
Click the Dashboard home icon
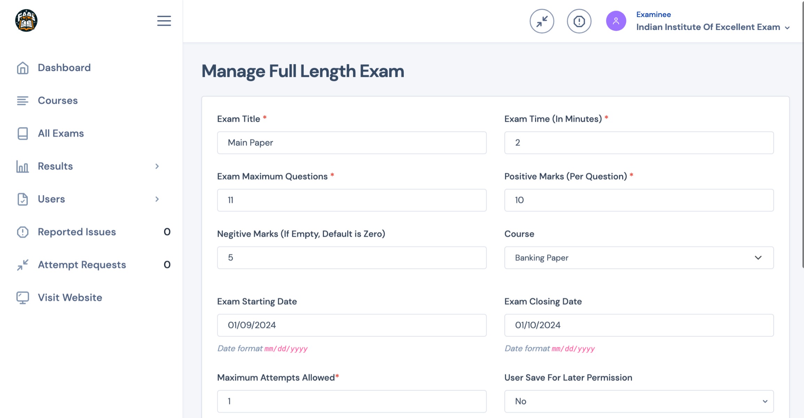point(23,68)
